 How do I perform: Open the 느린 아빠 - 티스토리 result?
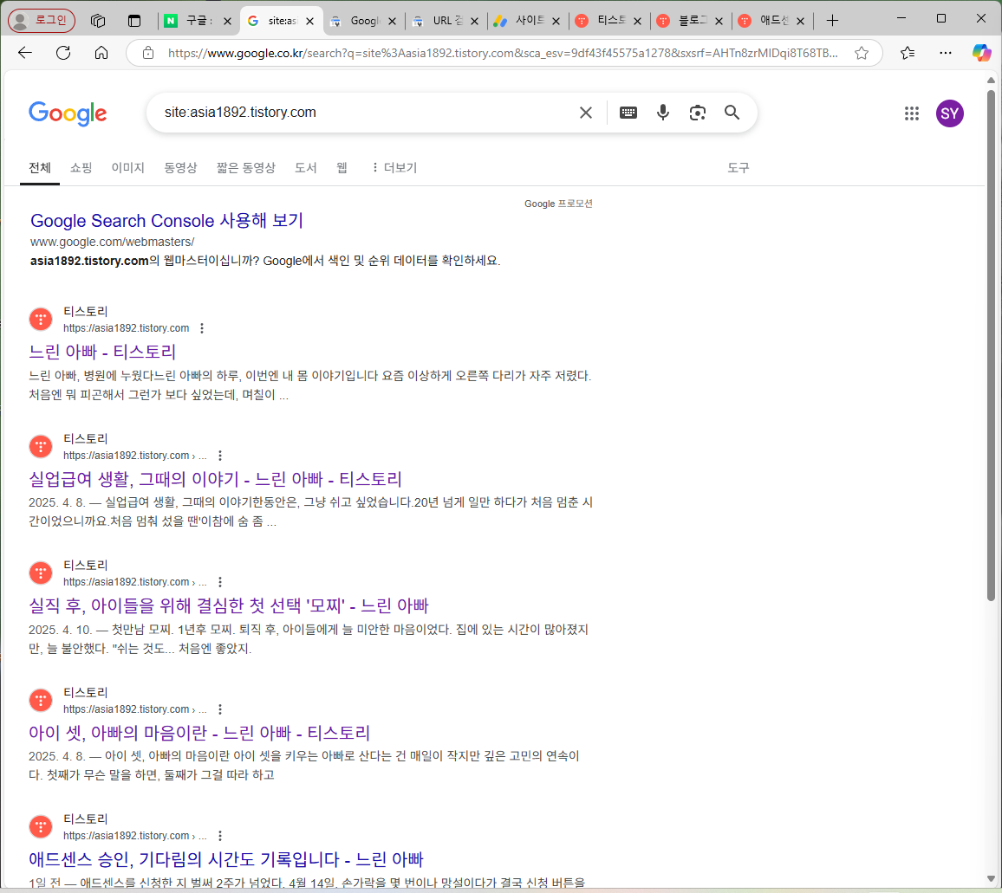[102, 352]
